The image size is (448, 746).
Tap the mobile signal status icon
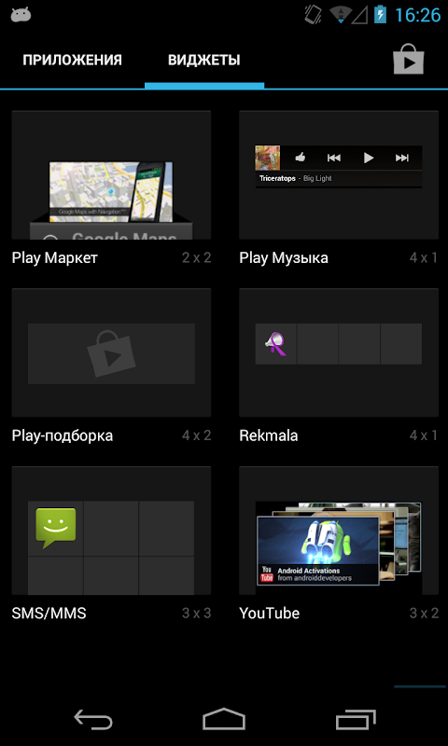pos(359,15)
